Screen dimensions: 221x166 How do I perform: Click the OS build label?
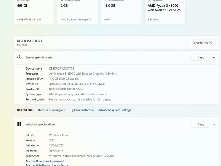click(x=31, y=151)
